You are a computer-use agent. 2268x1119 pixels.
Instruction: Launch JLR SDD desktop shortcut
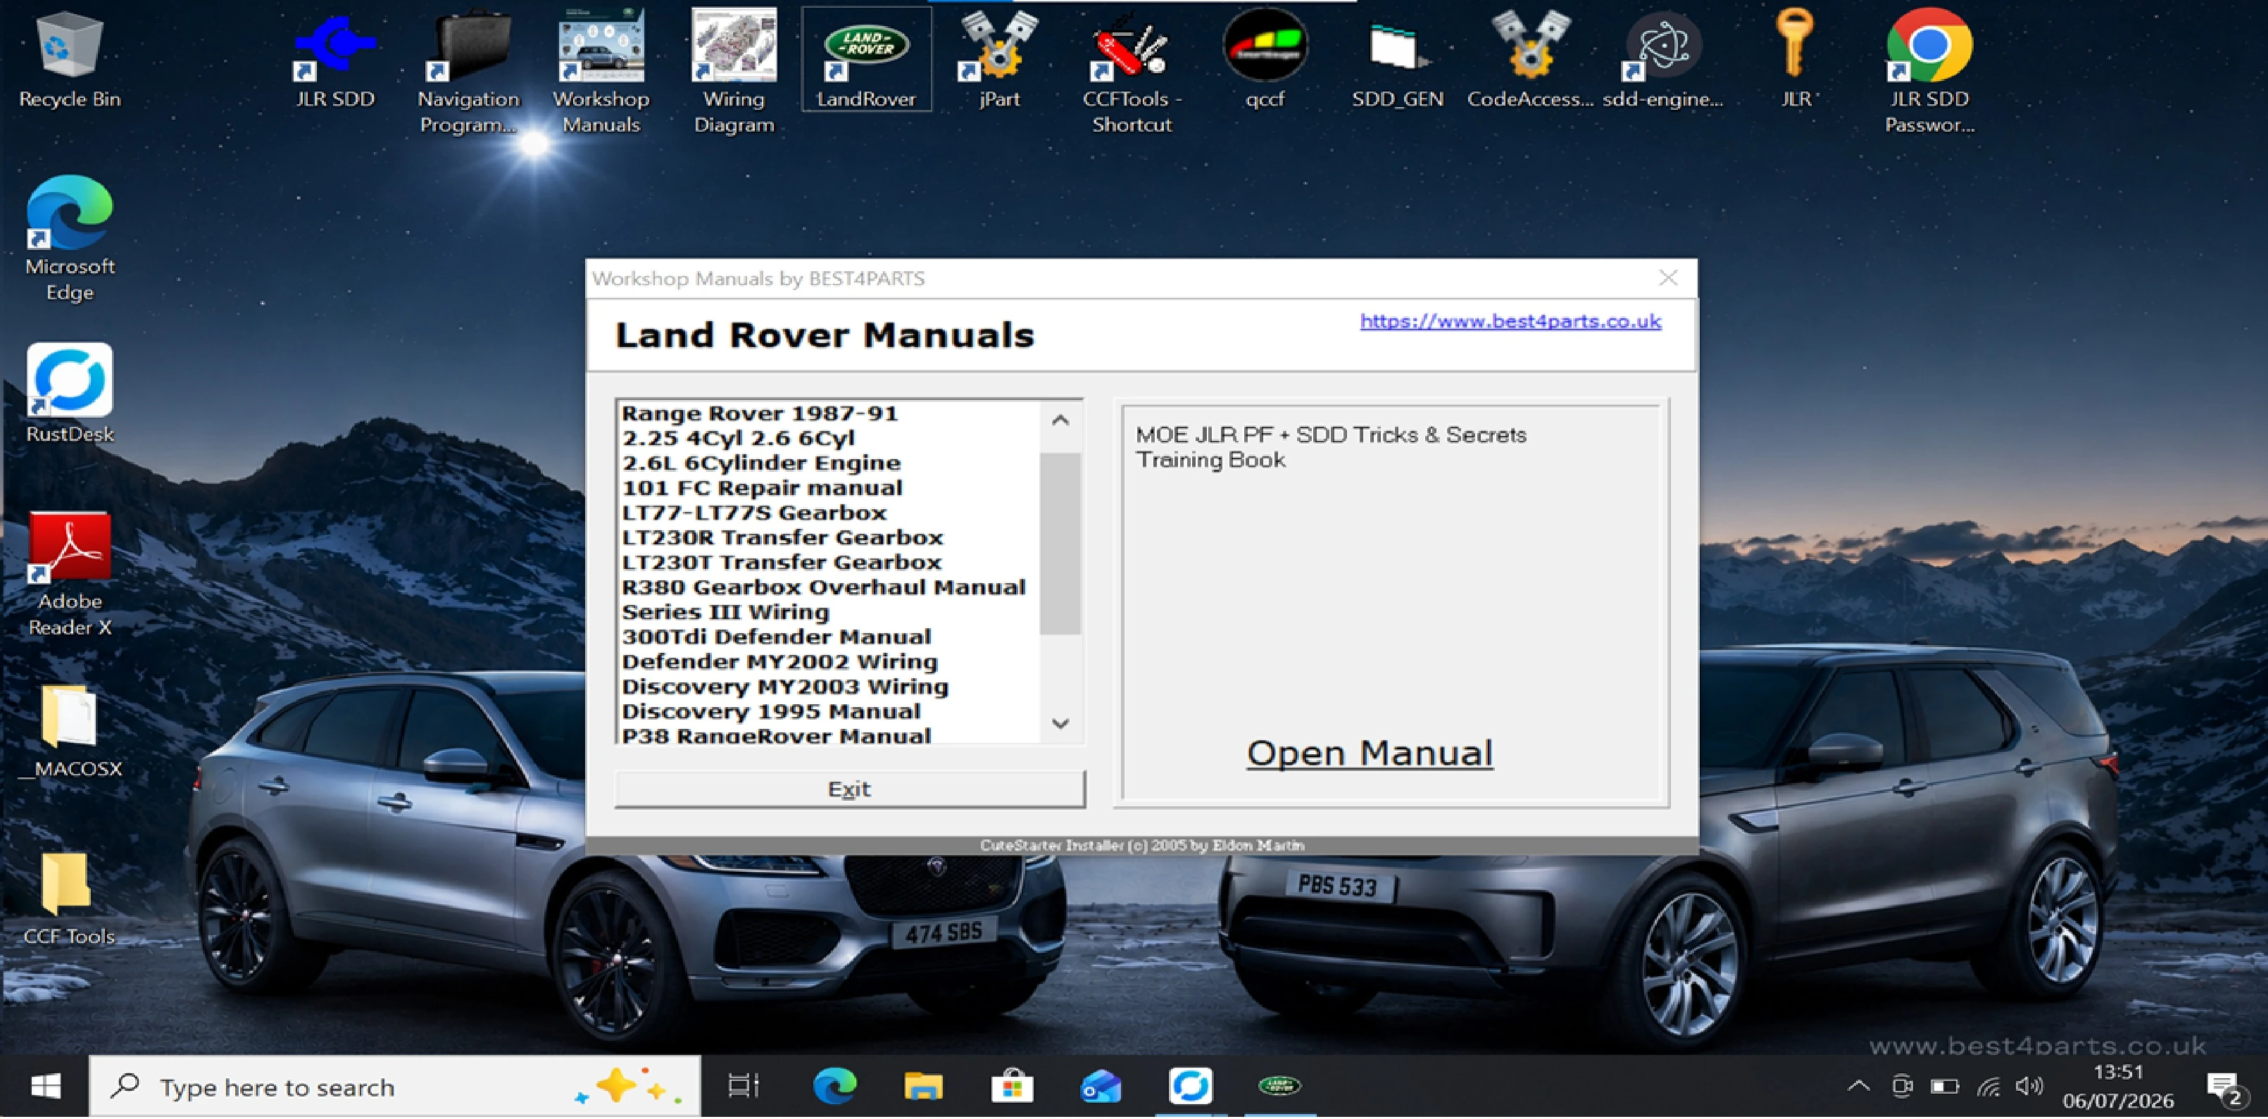click(x=335, y=59)
